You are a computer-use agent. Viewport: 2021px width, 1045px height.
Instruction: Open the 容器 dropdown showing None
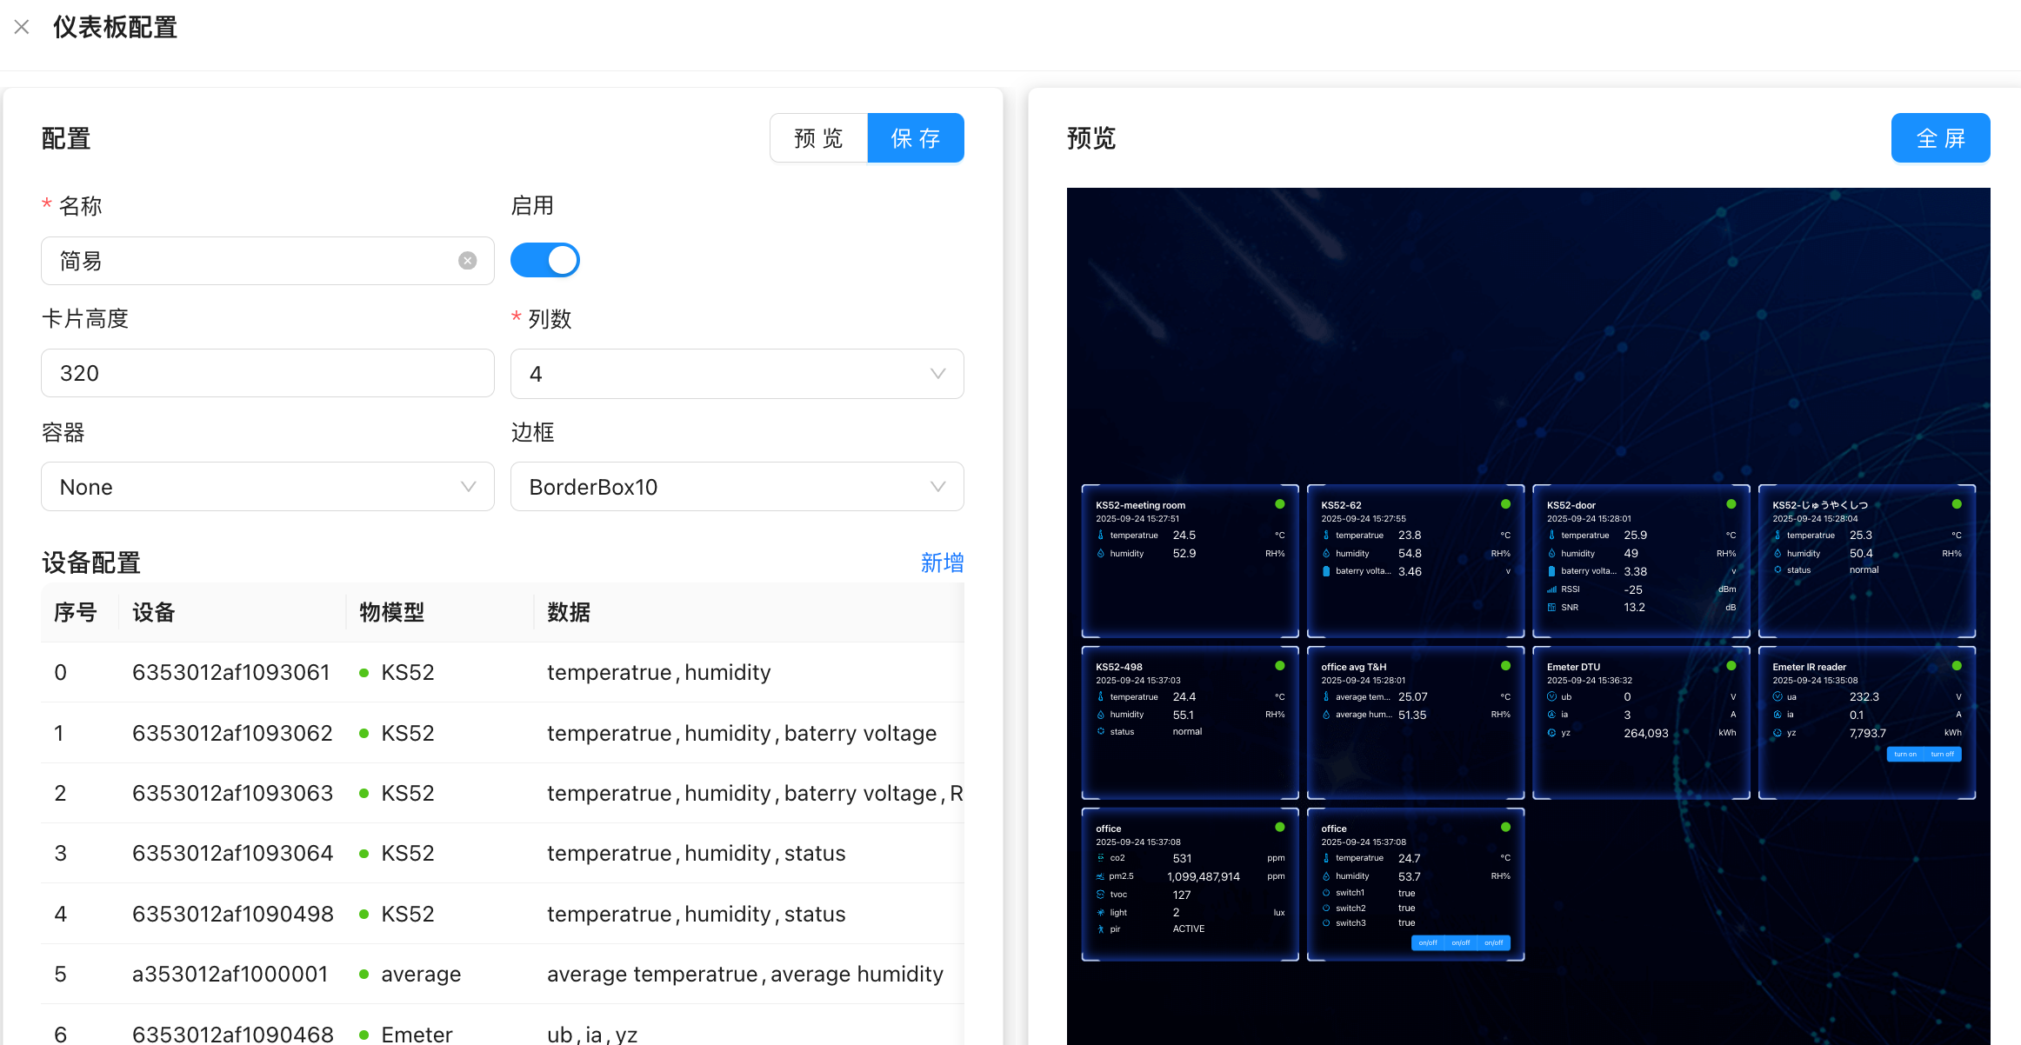click(x=267, y=487)
